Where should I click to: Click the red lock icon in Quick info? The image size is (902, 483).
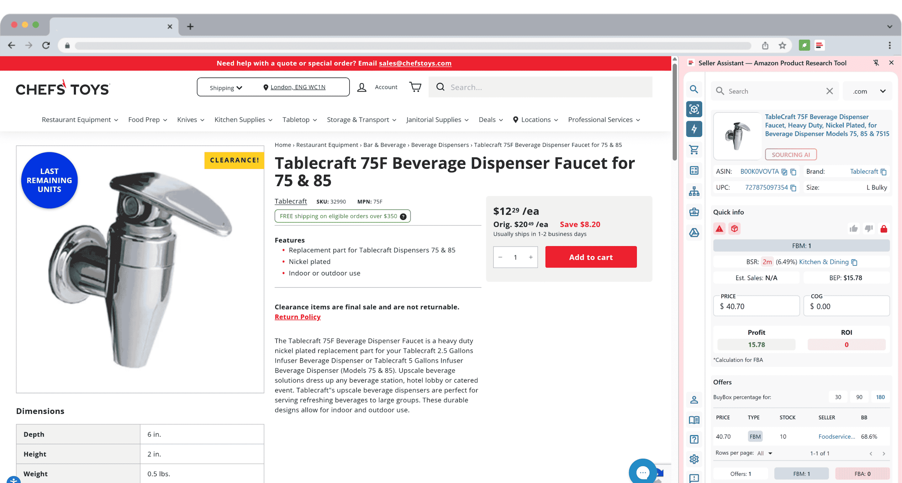pyautogui.click(x=884, y=229)
